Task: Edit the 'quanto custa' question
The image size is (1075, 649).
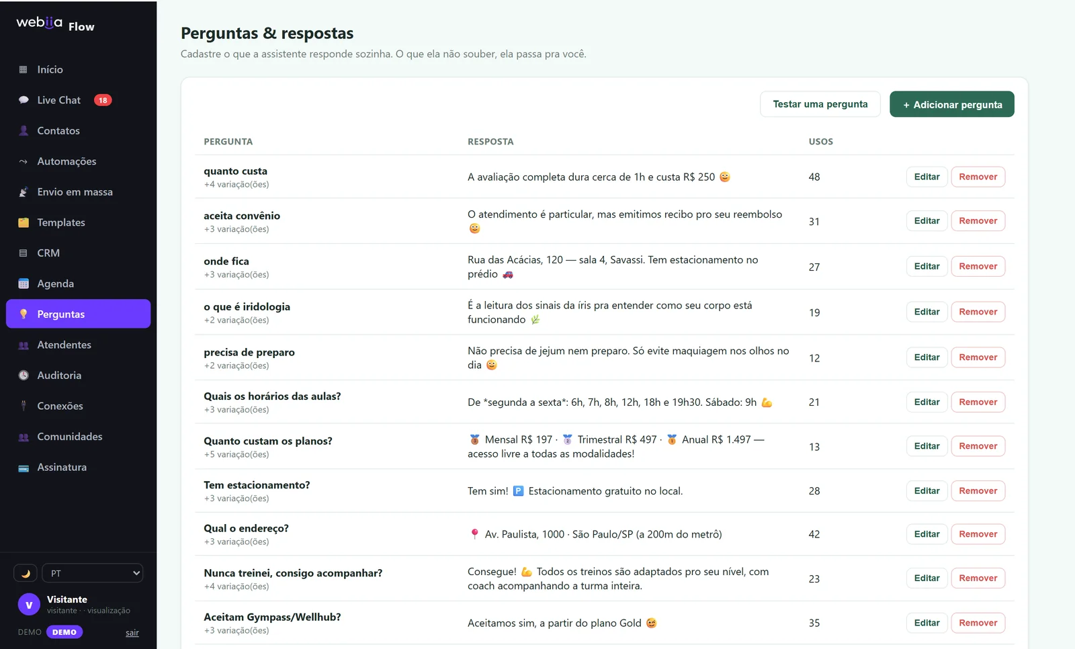Action: click(927, 177)
